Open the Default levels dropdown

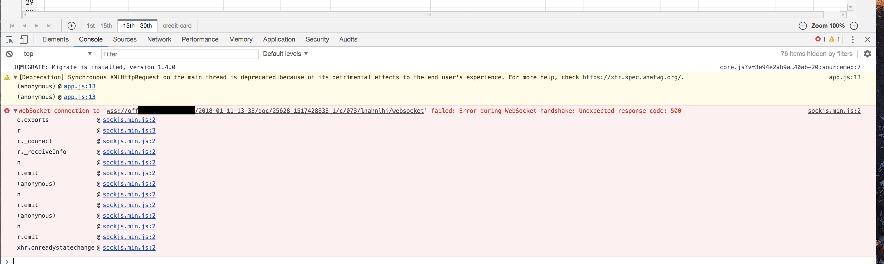pyautogui.click(x=286, y=53)
